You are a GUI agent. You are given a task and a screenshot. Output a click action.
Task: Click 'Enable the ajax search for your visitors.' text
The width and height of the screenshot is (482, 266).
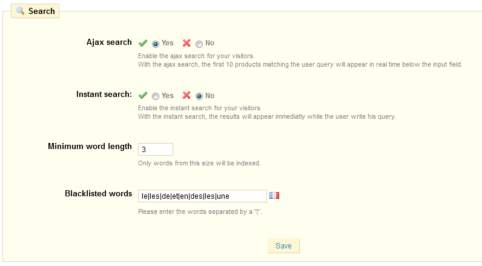point(196,56)
